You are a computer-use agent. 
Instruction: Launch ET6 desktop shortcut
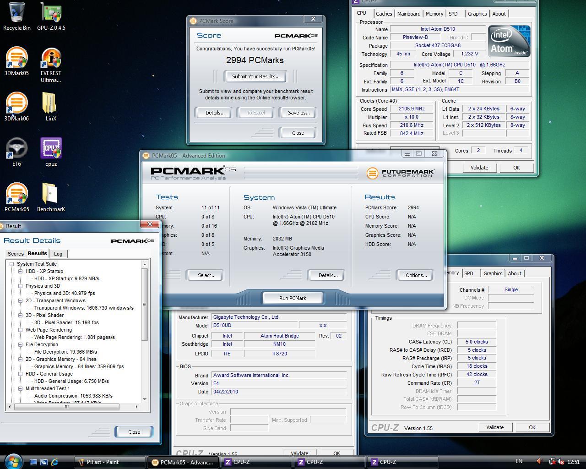[x=16, y=152]
